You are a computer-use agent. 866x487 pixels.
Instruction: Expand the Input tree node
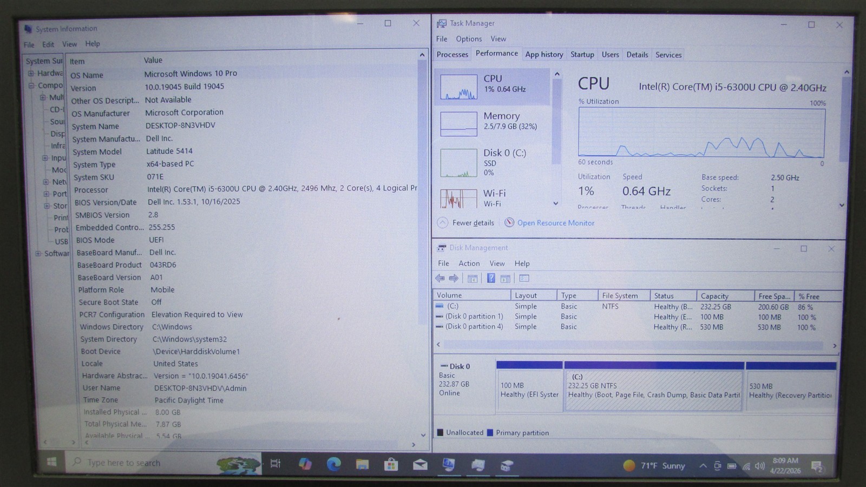coord(45,158)
